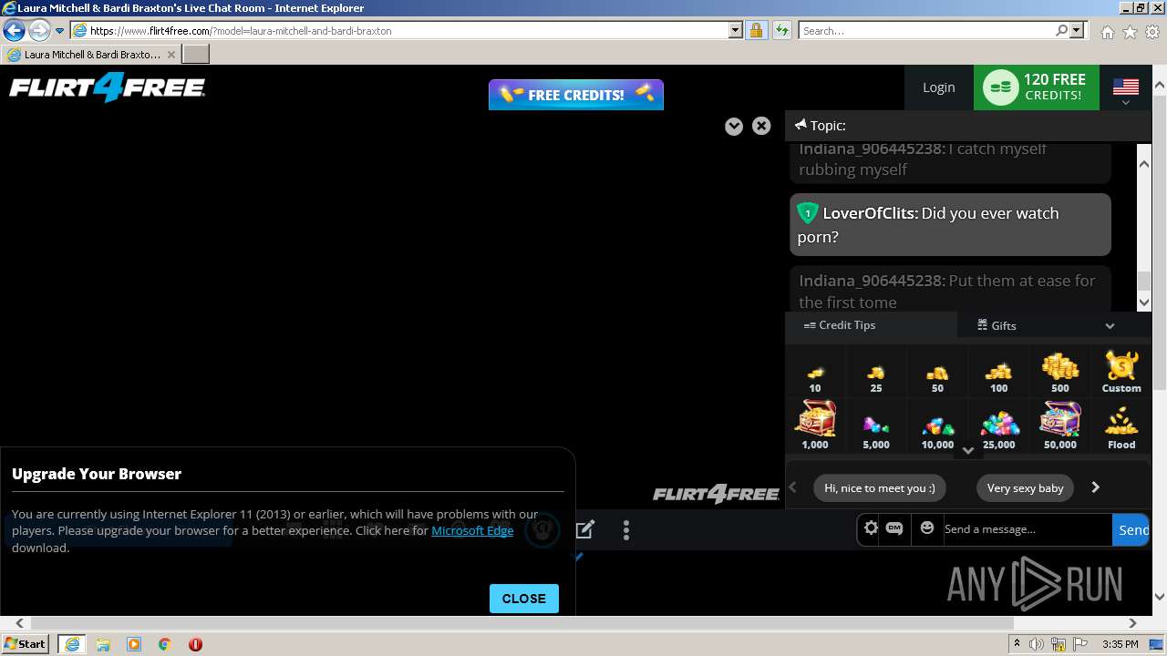Tip 10 credits coin icon
1167x656 pixels.
(x=815, y=372)
